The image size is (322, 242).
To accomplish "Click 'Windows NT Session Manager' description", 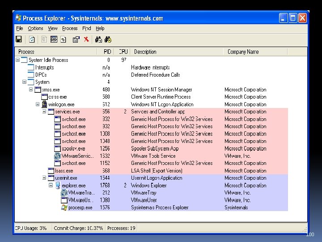I will tap(161, 90).
